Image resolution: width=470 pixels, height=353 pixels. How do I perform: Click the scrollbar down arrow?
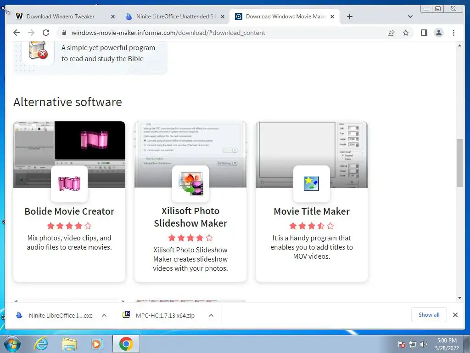coord(459,298)
